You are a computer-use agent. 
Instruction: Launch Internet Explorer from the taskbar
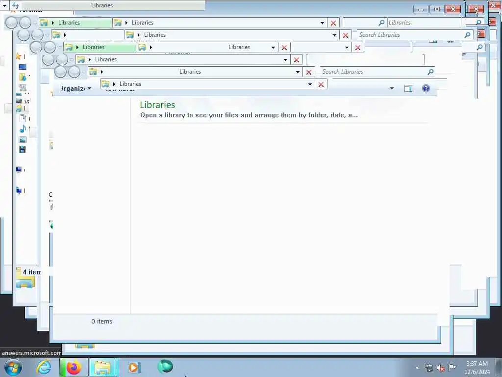pos(44,368)
